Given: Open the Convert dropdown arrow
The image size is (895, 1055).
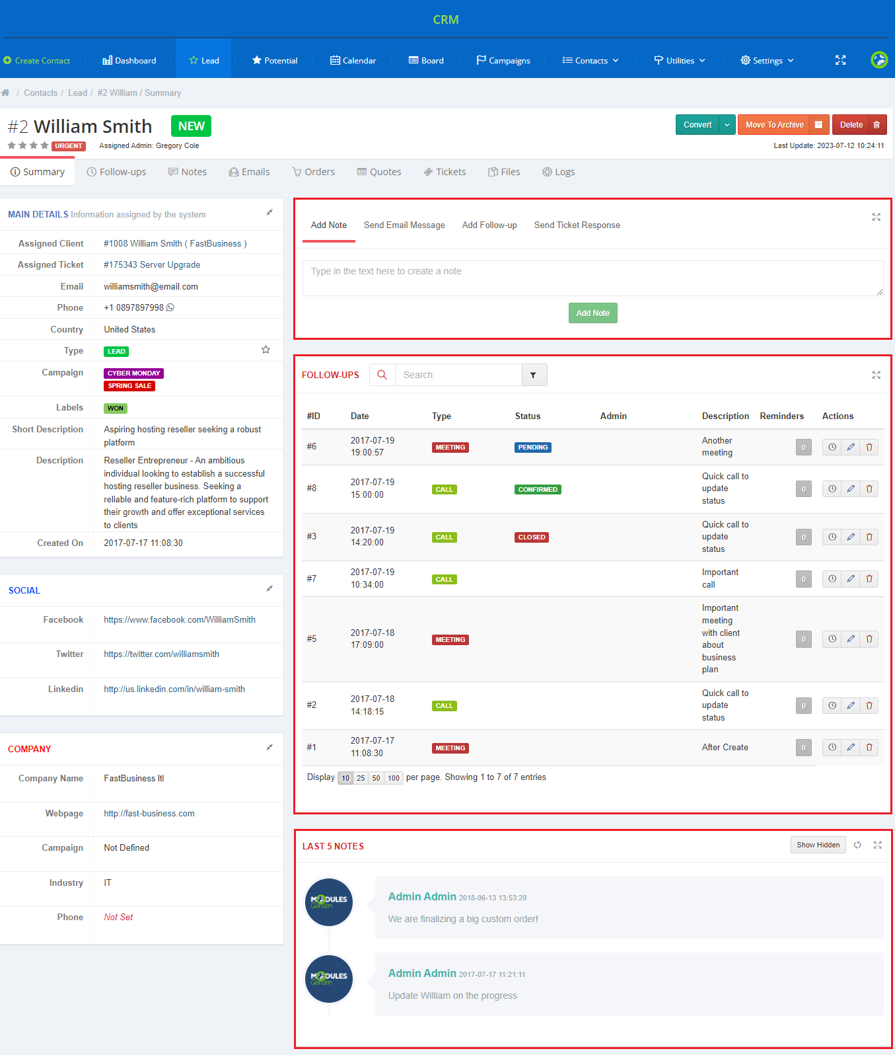Looking at the screenshot, I should click(727, 125).
